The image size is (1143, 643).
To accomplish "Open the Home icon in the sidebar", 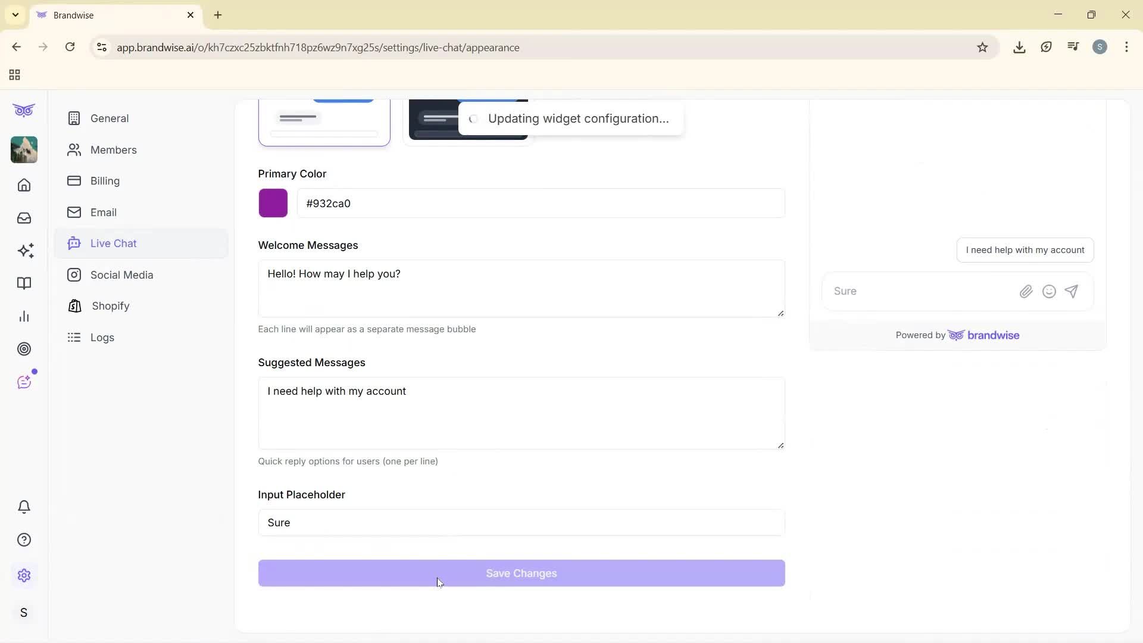I will tap(24, 185).
